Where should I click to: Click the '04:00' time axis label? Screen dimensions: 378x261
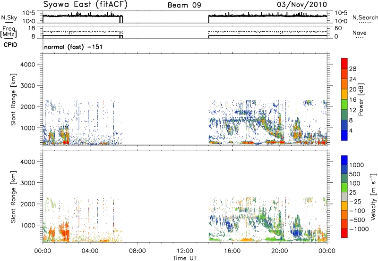(x=90, y=251)
